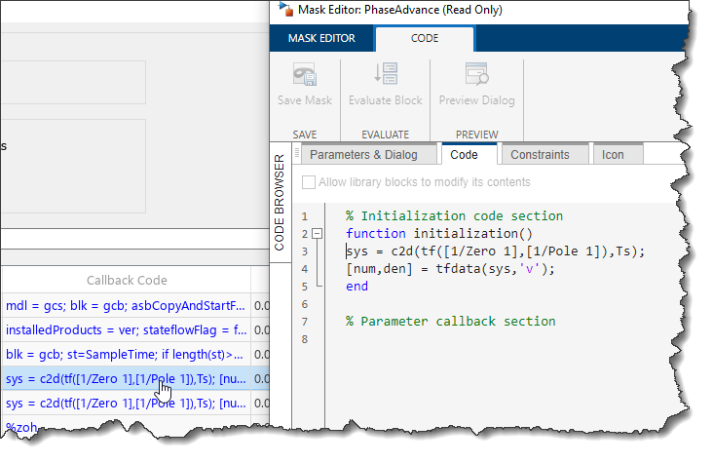Click the 'blk = gcb; st=SampleTime' callback entry

click(124, 355)
